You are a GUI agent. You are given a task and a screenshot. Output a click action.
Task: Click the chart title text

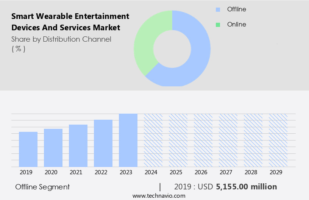pos(70,22)
